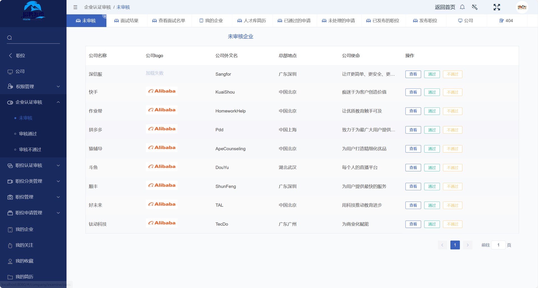The height and width of the screenshot is (288, 538).
Task: Click the theme magic wand icon
Action: [x=474, y=7]
